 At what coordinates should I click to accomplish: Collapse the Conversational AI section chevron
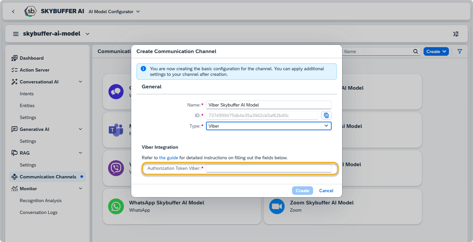pos(80,82)
